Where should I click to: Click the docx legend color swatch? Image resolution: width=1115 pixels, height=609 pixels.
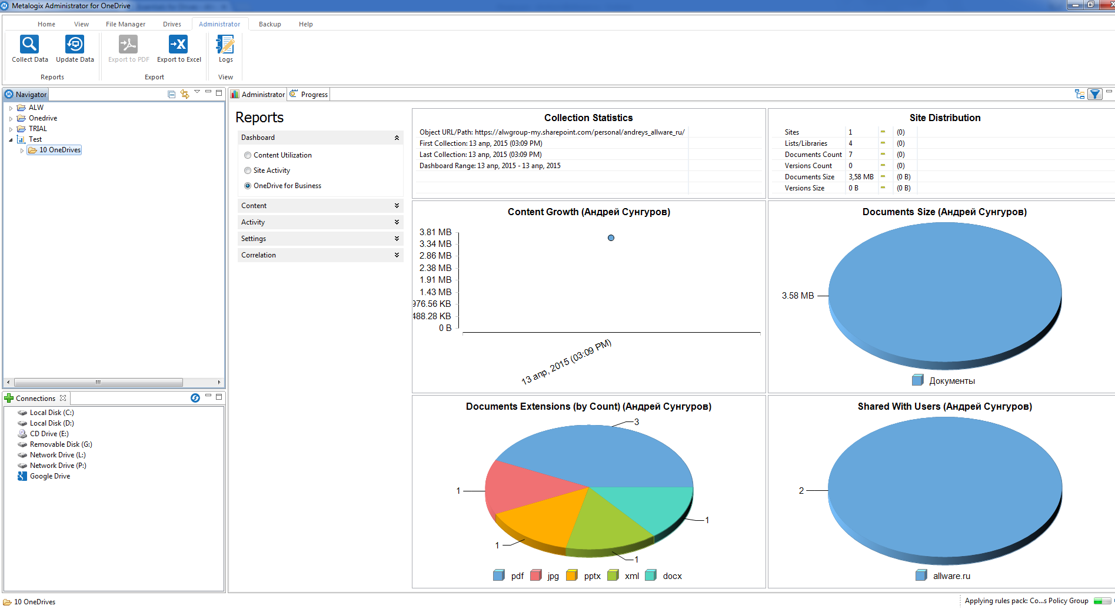pos(651,575)
